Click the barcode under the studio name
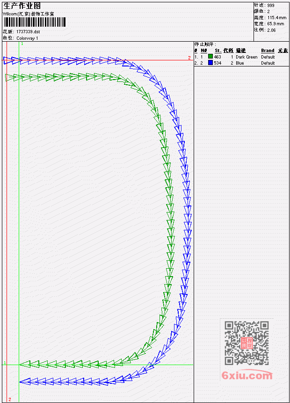 [x=35, y=22]
